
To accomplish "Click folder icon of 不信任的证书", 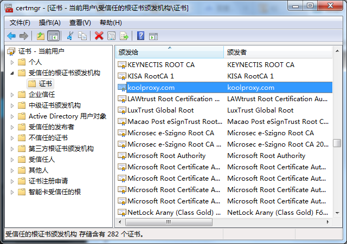I will click(22, 138).
